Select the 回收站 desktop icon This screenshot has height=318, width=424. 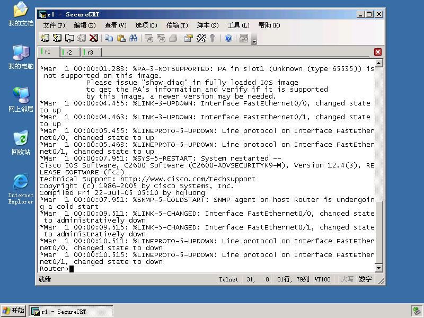[21, 143]
